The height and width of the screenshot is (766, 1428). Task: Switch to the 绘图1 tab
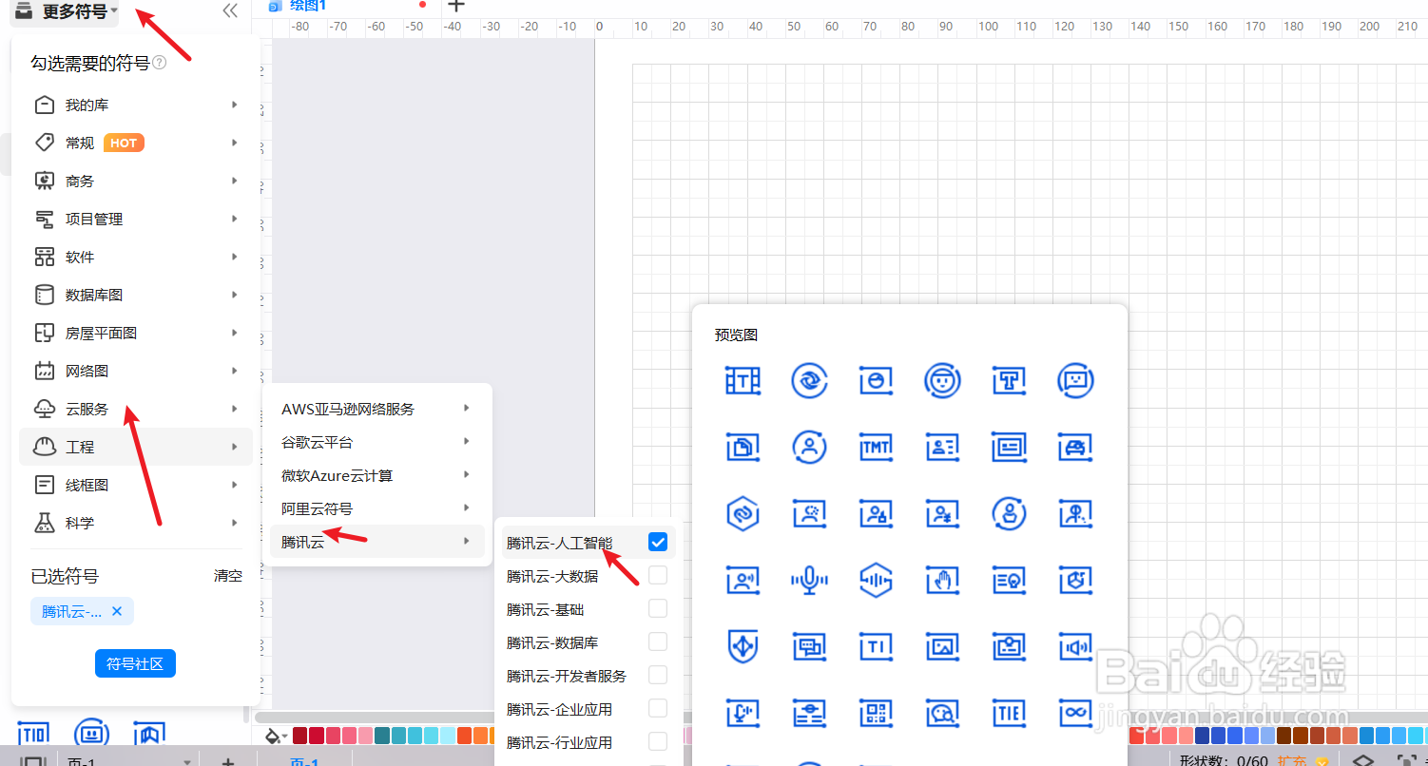[308, 6]
